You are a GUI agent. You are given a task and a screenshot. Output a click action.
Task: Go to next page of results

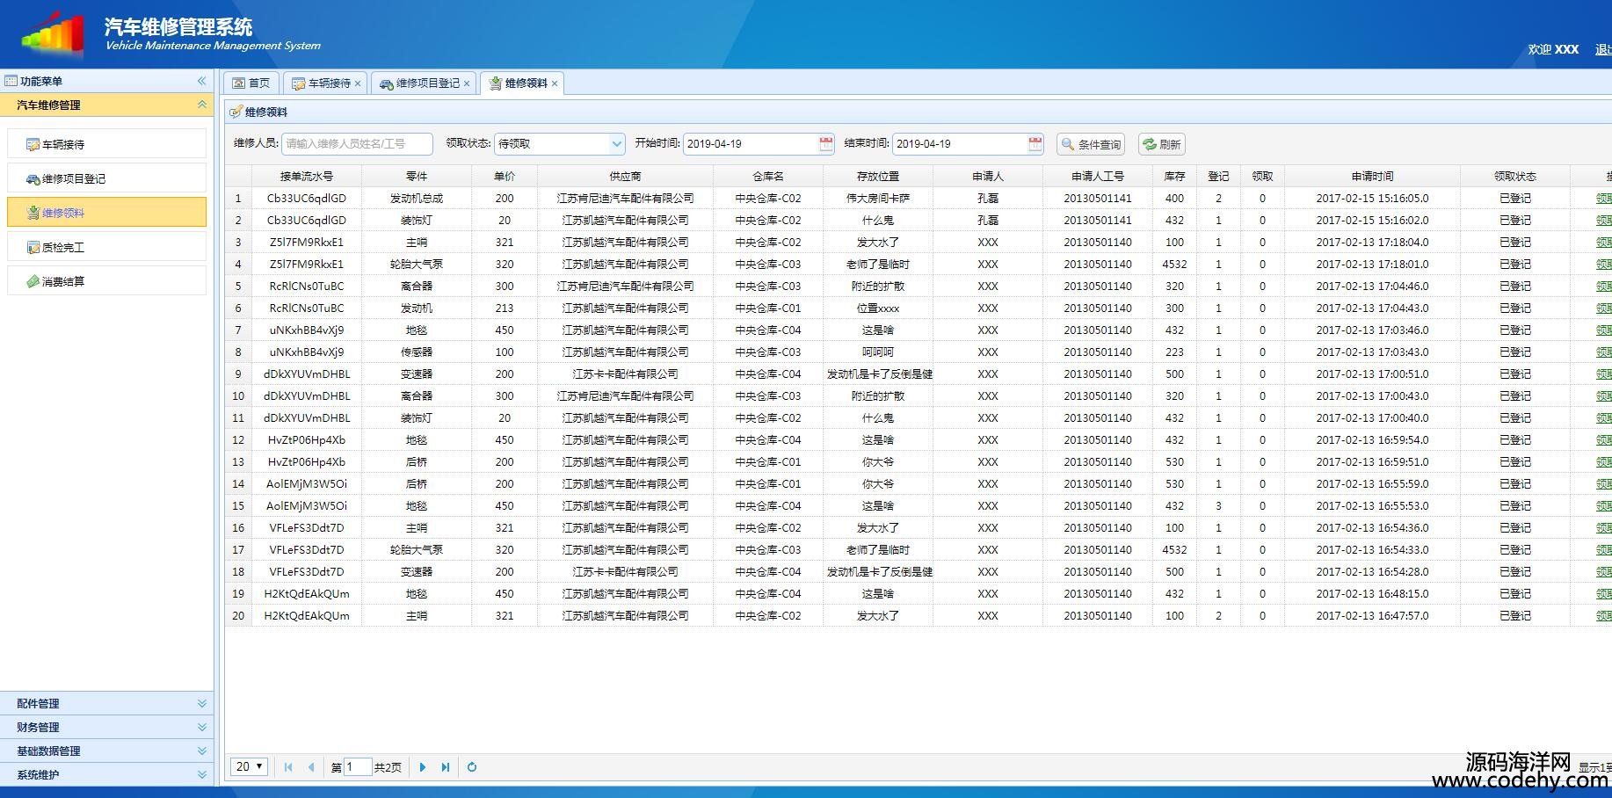[x=423, y=767]
